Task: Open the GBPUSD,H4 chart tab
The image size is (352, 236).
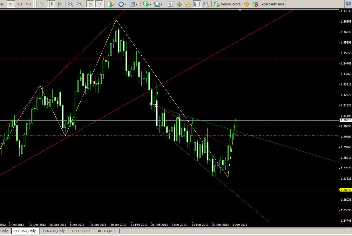Action: [x=81, y=231]
